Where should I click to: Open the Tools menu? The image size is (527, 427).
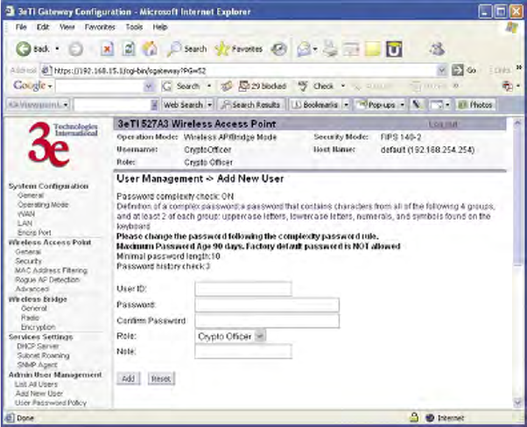click(134, 27)
